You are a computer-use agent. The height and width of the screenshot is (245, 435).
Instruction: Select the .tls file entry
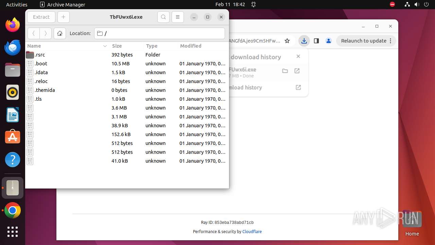click(x=127, y=99)
